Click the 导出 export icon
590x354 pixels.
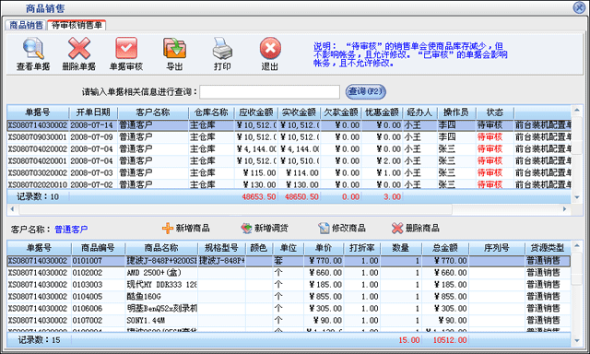point(174,48)
